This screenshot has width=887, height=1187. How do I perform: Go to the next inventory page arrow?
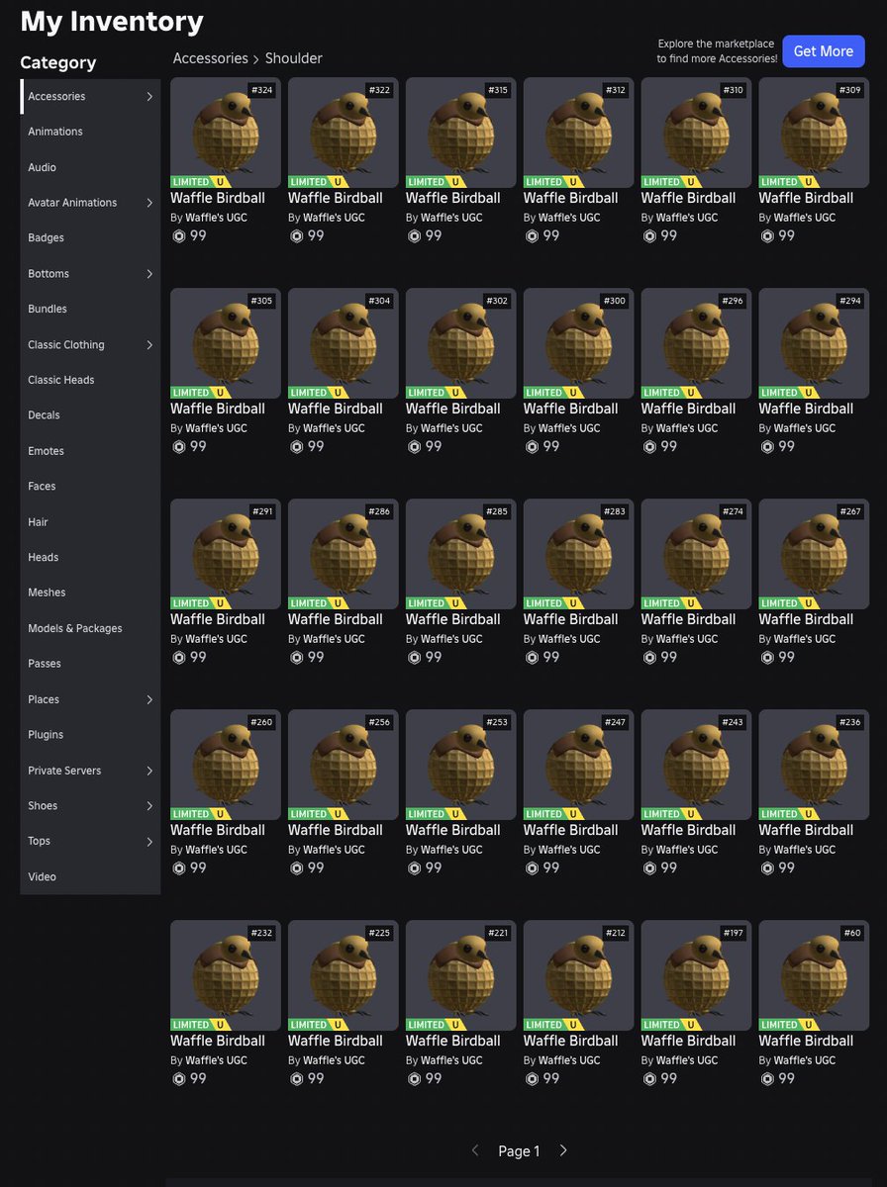[x=563, y=1150]
